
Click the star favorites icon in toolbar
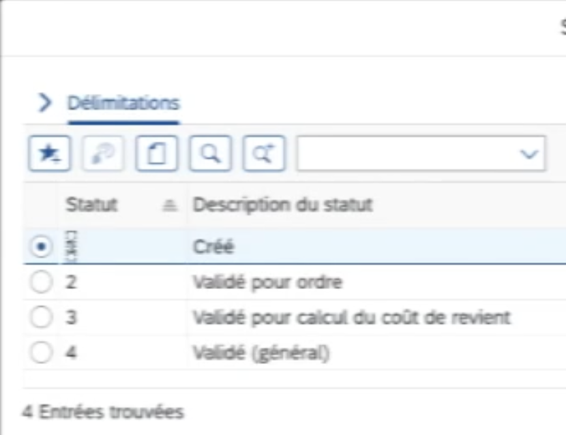tap(46, 155)
